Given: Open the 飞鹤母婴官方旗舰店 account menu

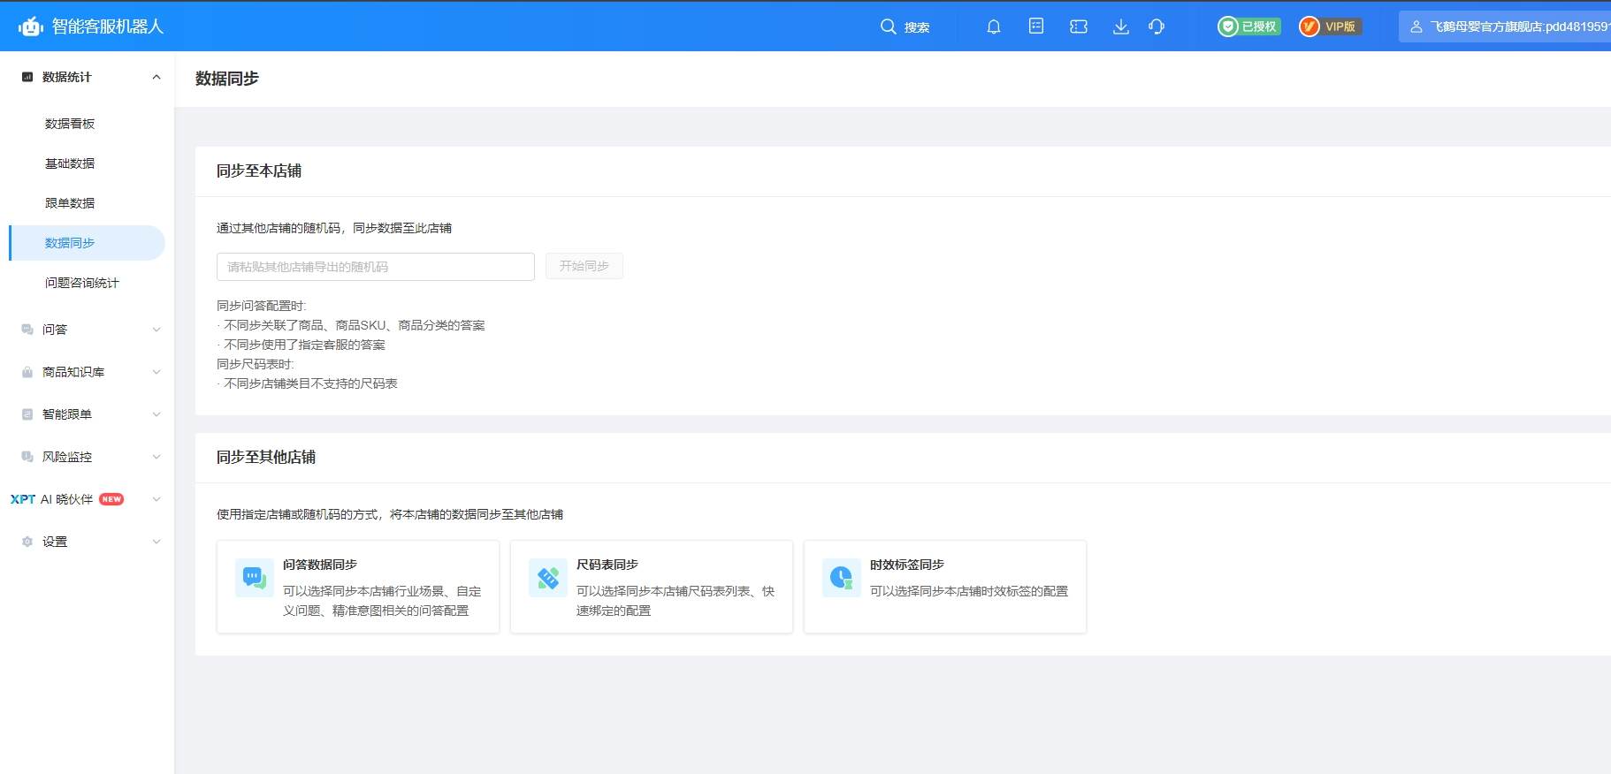Looking at the screenshot, I should [x=1505, y=27].
